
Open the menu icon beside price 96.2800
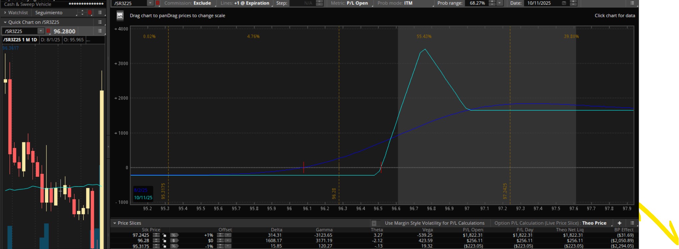tap(100, 31)
